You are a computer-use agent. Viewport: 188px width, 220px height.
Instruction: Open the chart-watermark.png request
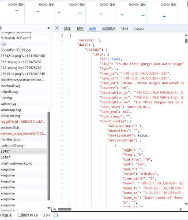click(x=23, y=163)
